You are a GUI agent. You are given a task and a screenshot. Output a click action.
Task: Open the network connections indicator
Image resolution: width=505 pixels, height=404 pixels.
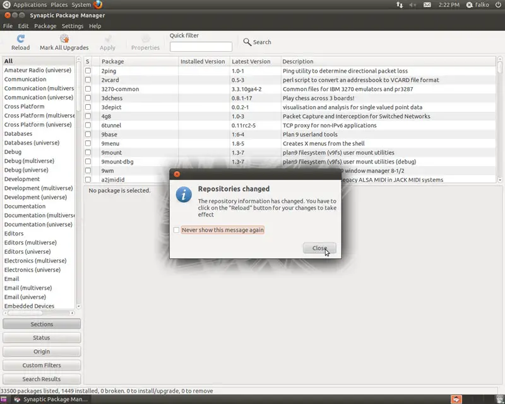point(400,5)
